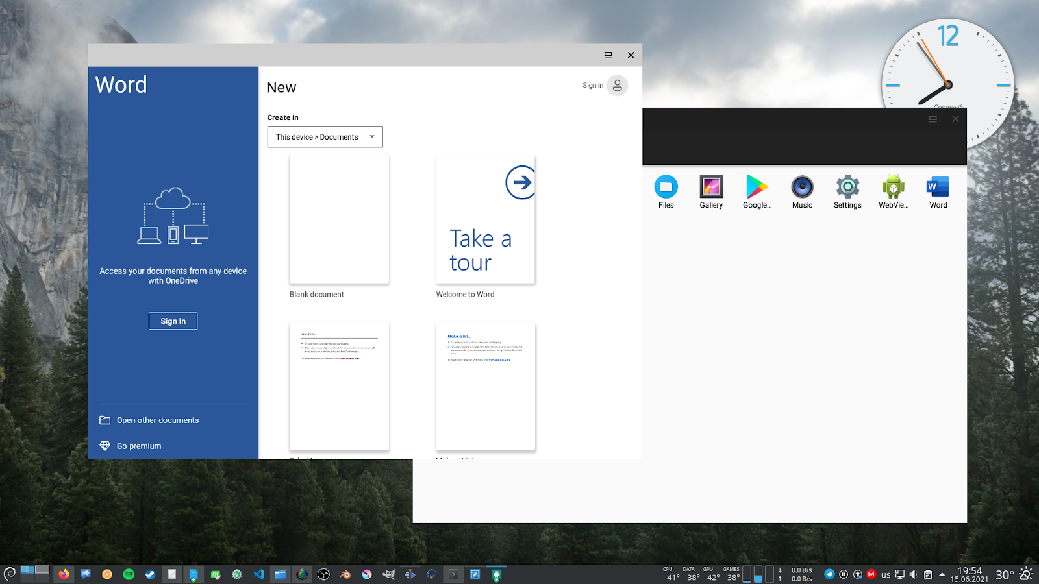The height and width of the screenshot is (584, 1039).
Task: Click the Take a tour arrow icon
Action: 520,183
